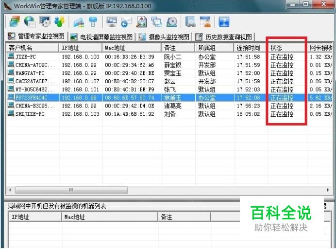Click the disc drive toolbar icon
336x249 pixels.
point(172,22)
